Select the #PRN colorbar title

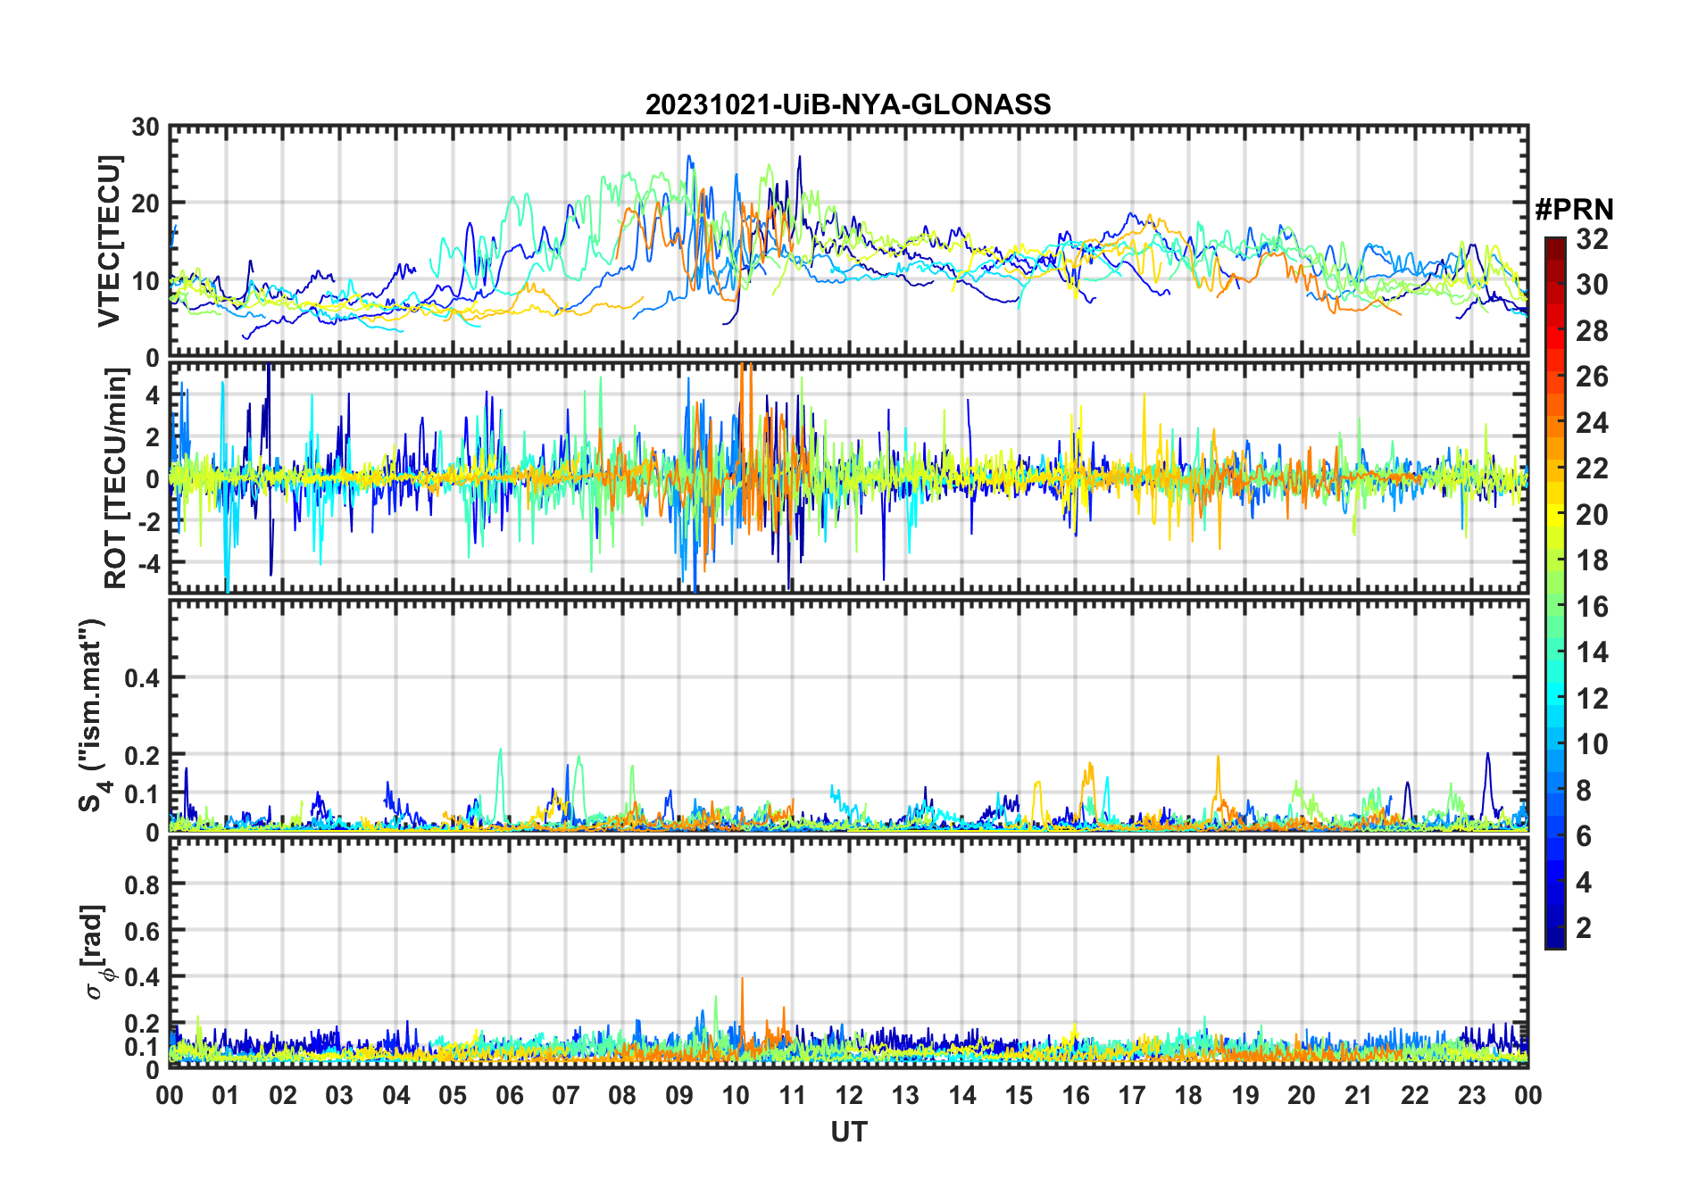(1574, 210)
